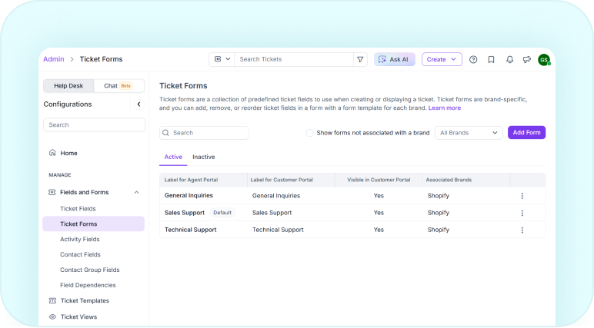Click Sales Support agent portal label
The width and height of the screenshot is (594, 328).
tap(185, 213)
